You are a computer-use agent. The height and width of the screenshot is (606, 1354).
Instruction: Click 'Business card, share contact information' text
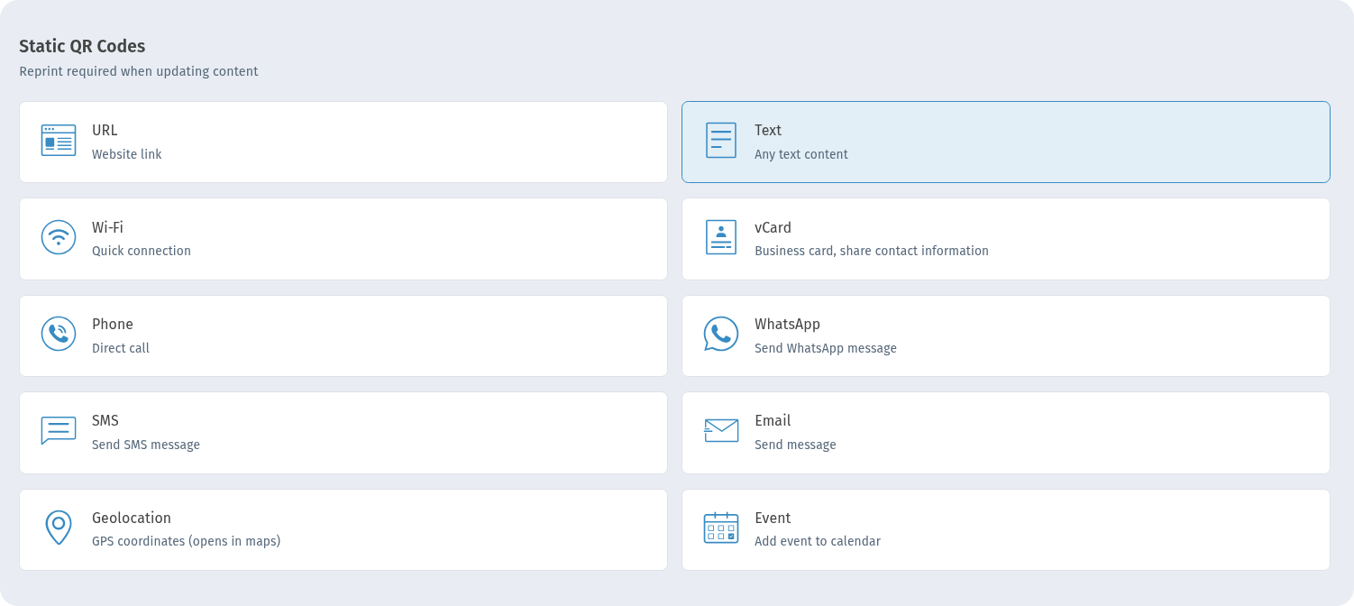[x=872, y=251]
